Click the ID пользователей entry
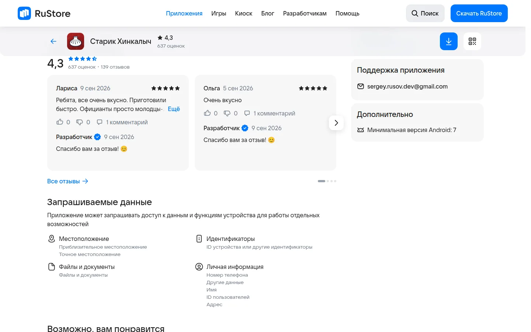This screenshot has height=332, width=531. pyautogui.click(x=228, y=297)
